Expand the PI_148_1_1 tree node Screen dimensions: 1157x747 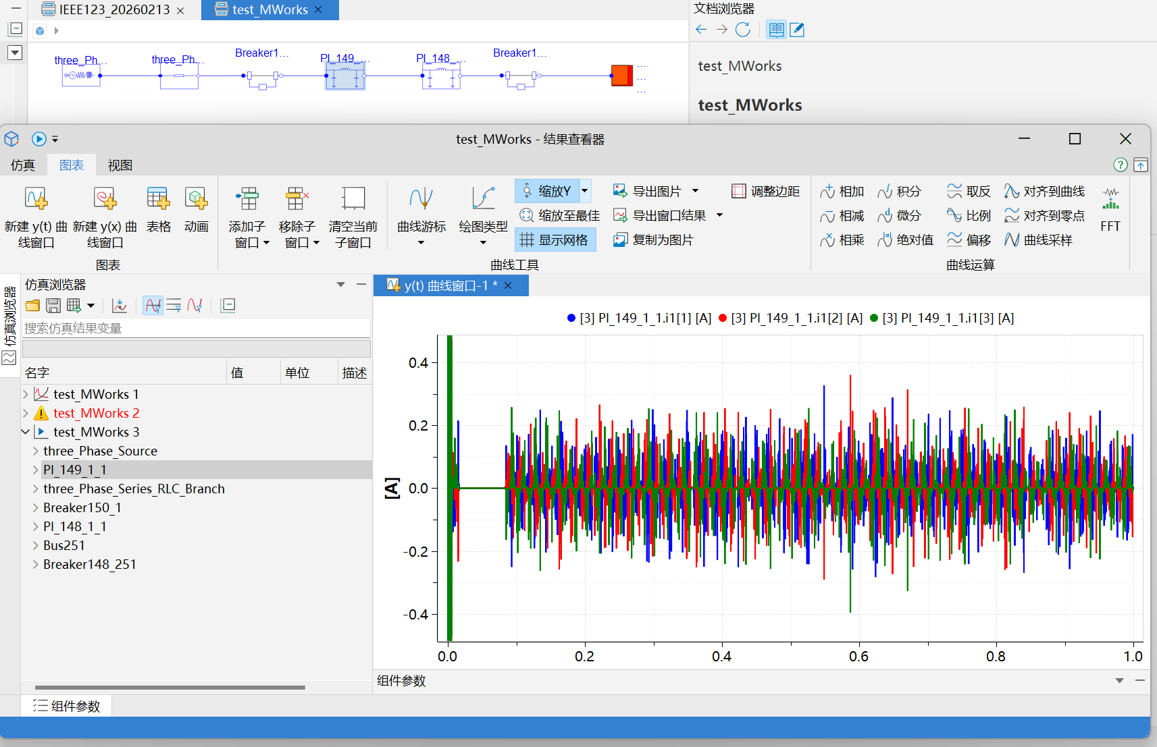[35, 526]
